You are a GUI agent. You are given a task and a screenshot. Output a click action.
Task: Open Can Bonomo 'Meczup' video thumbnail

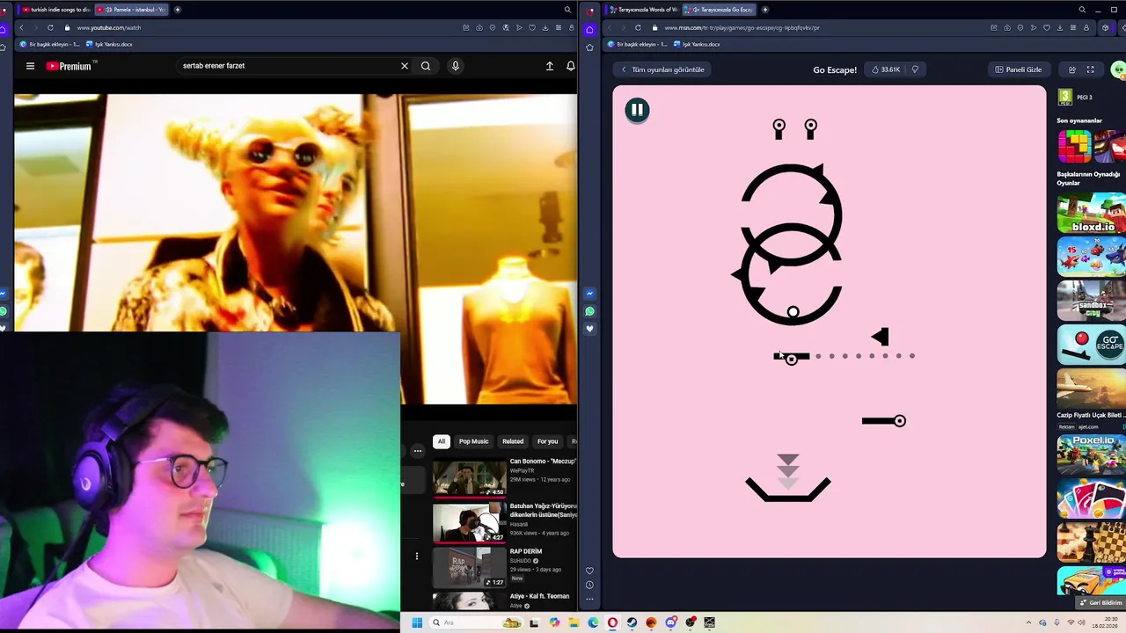tap(469, 478)
